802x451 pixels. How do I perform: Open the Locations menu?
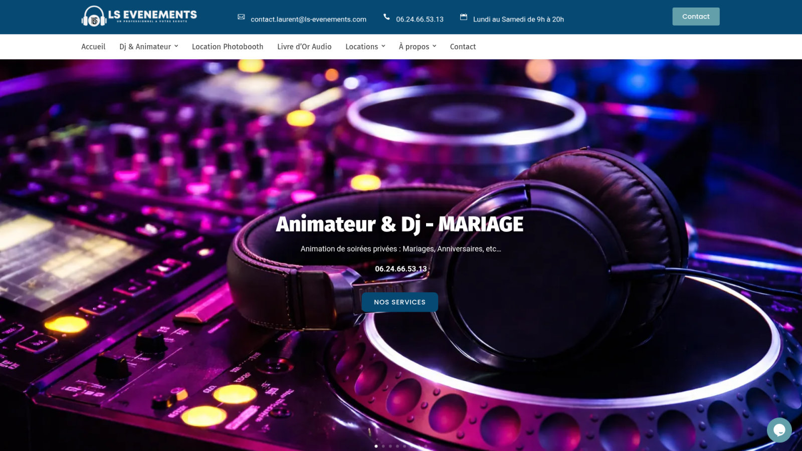tap(361, 47)
